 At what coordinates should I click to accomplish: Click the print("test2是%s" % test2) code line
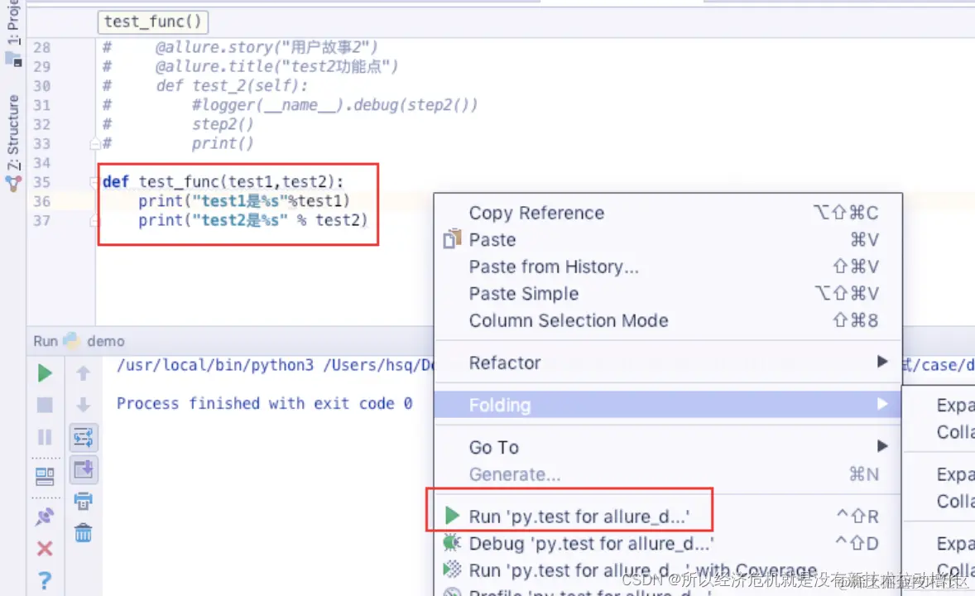252,220
